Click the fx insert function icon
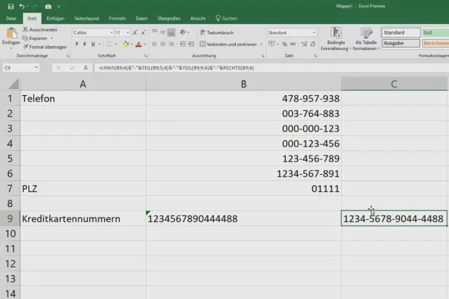Screen dimensions: 449x299 (85, 68)
